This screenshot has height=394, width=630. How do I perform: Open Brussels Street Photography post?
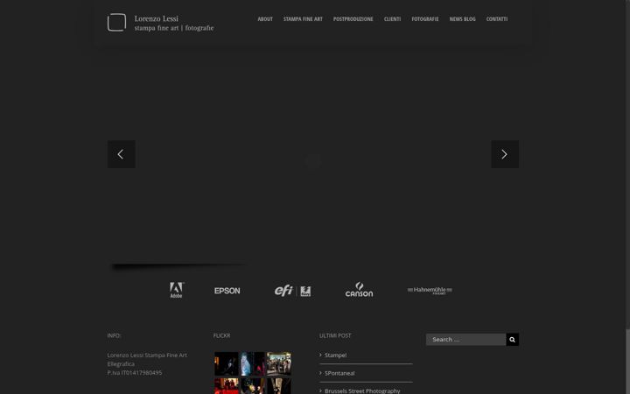[362, 390]
